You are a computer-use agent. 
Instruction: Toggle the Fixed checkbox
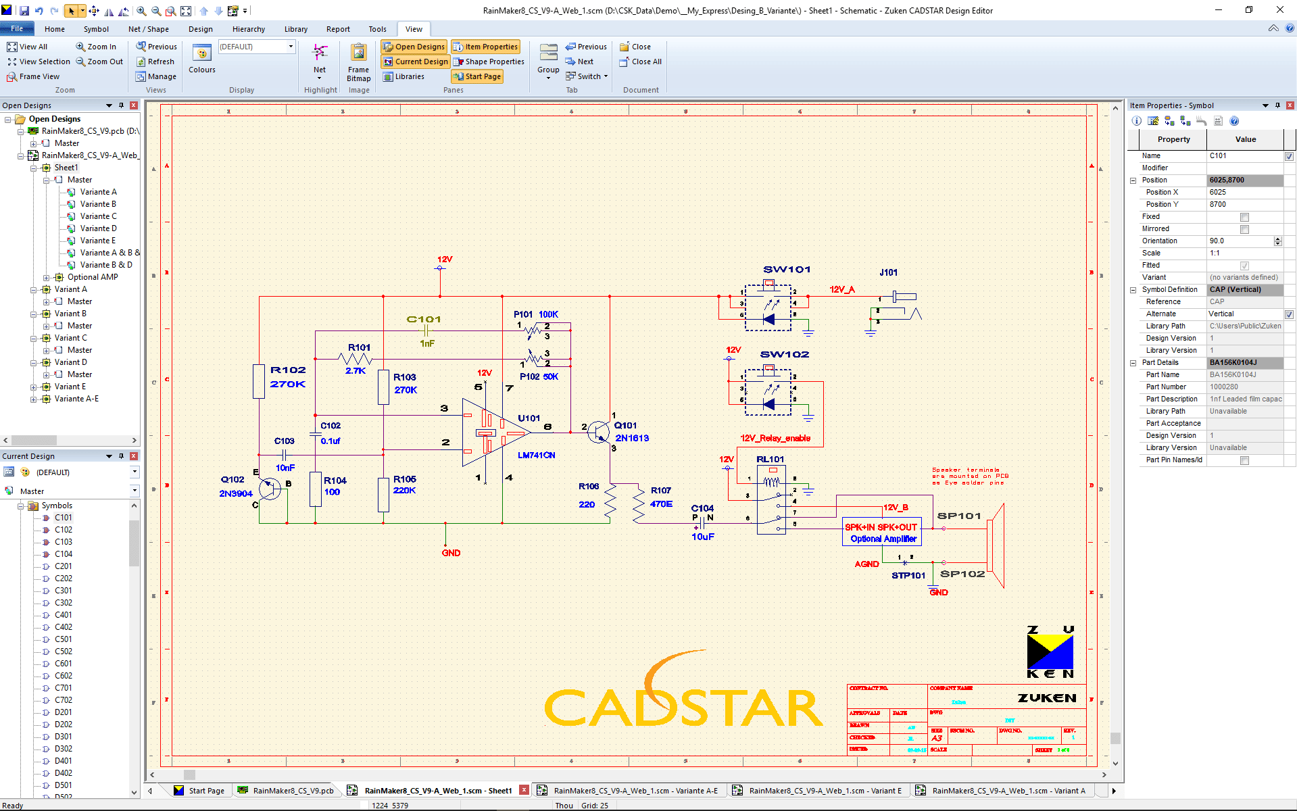(1244, 217)
